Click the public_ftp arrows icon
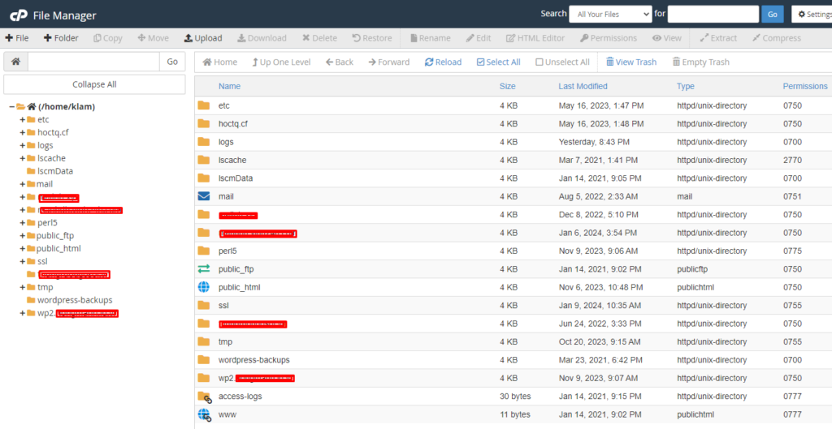The width and height of the screenshot is (832, 429). tap(204, 269)
